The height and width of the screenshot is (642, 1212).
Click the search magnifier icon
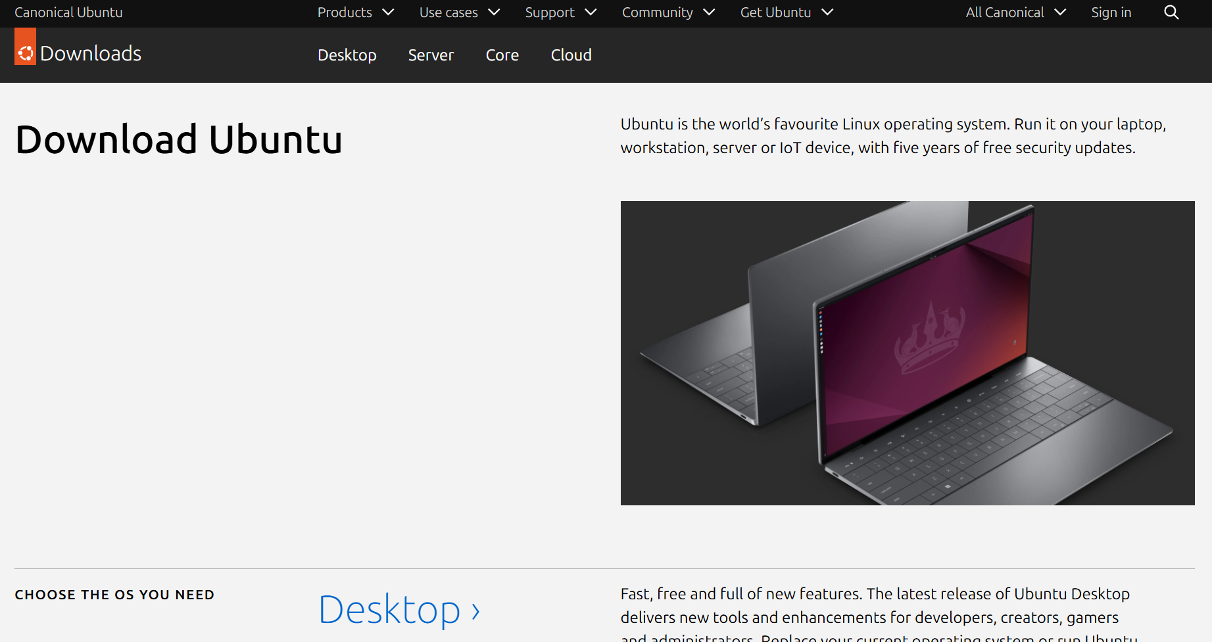coord(1171,12)
